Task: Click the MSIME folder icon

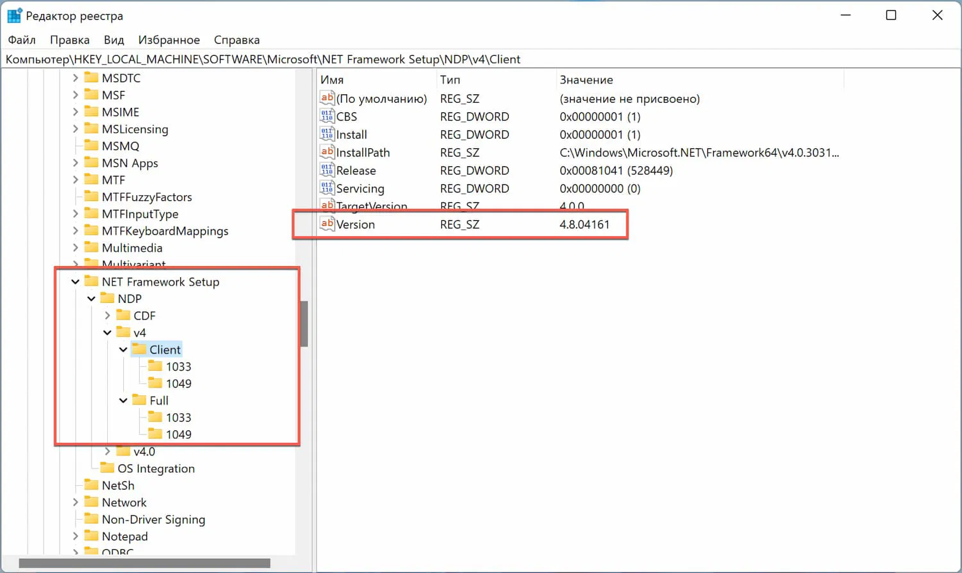Action: pos(92,112)
